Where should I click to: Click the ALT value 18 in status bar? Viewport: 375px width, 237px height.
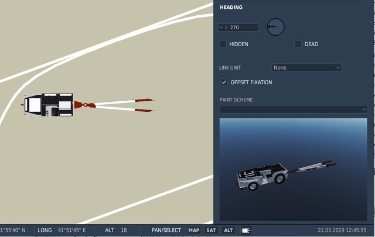point(124,231)
